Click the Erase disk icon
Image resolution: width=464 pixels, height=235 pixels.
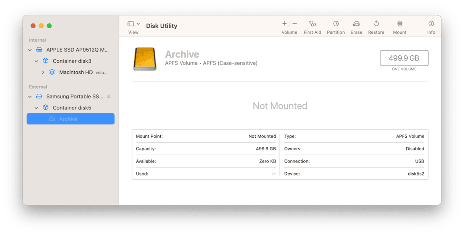pyautogui.click(x=356, y=24)
